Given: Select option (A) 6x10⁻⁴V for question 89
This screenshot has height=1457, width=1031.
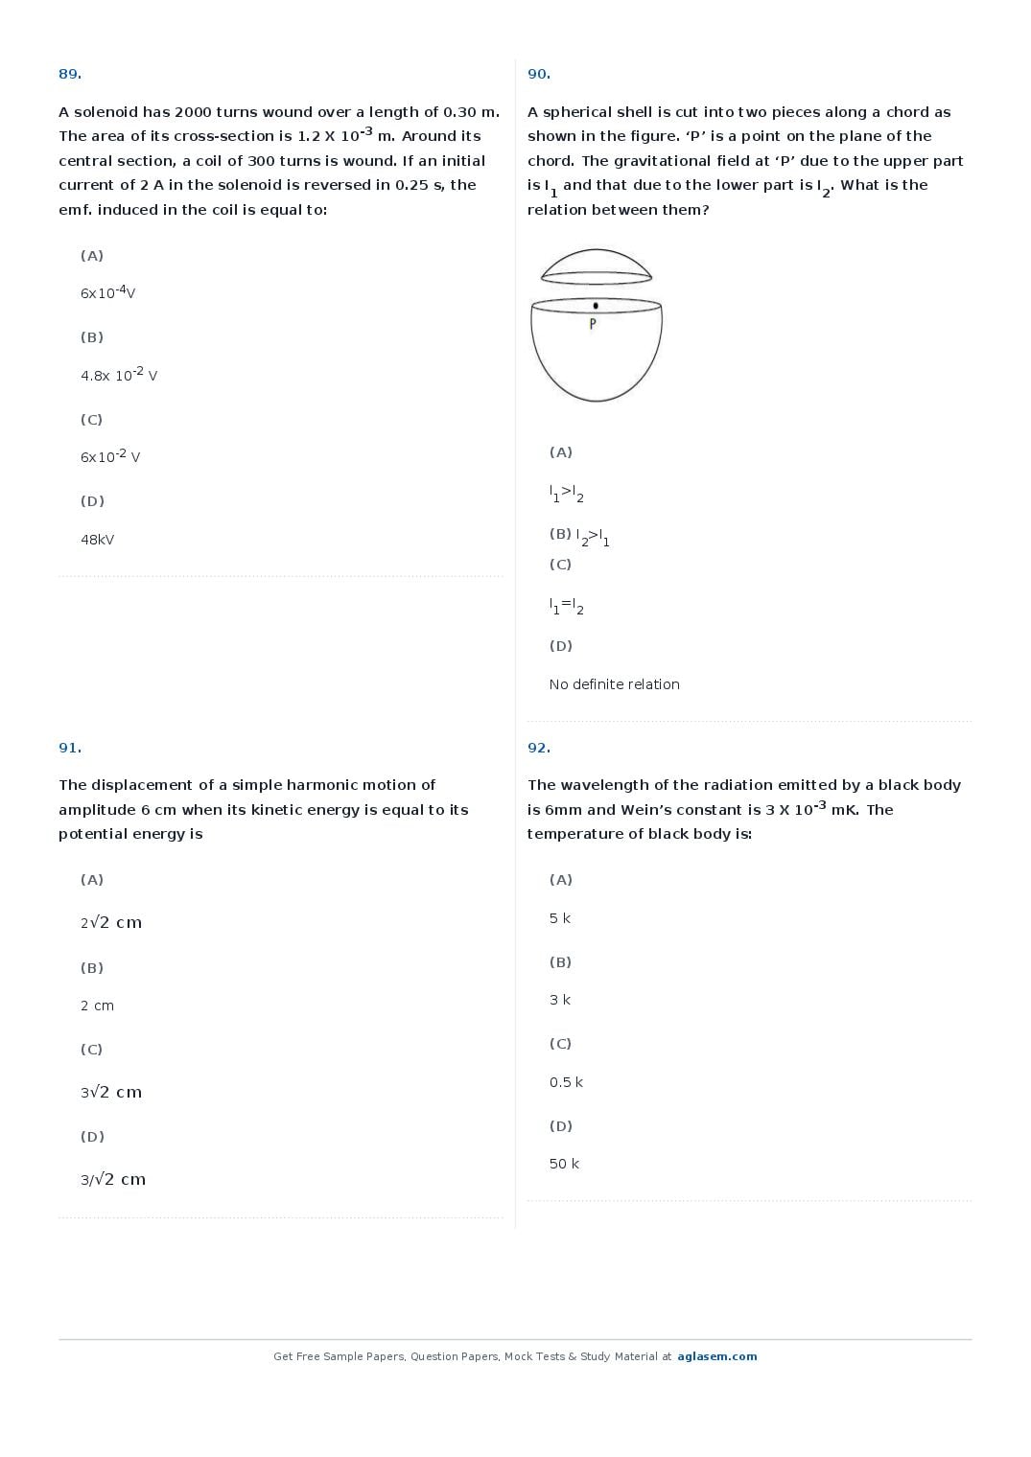Looking at the screenshot, I should pyautogui.click(x=107, y=291).
